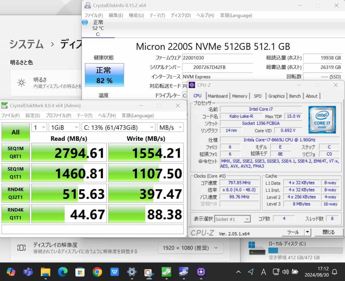Open test count dropdown showing 1

[x=39, y=127]
